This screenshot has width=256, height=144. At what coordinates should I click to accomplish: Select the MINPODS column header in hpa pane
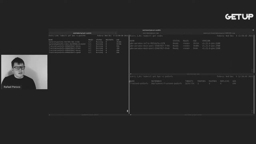(x=201, y=81)
